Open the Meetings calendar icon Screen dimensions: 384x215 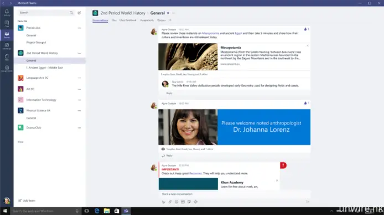pos(7,46)
